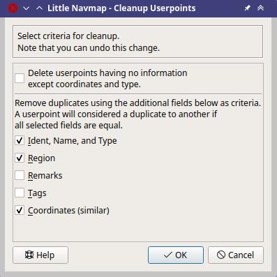Click 'all selected fields are equal.' text
Screen dimensions: 277x277
(68, 126)
